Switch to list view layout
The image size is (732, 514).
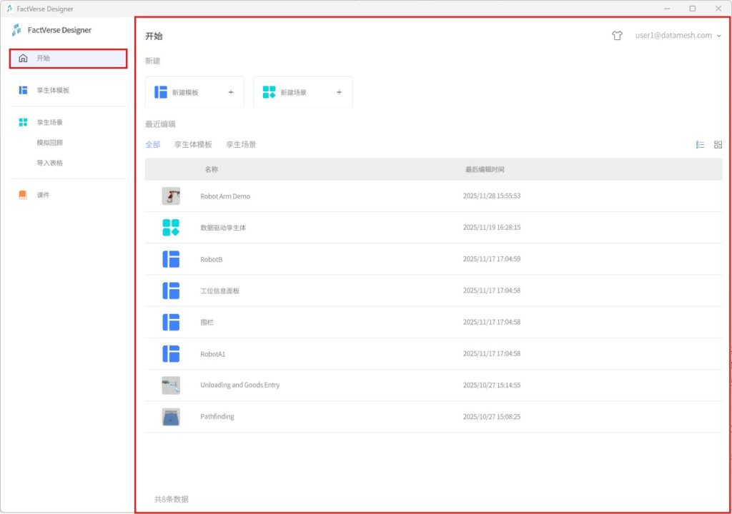[x=700, y=145]
